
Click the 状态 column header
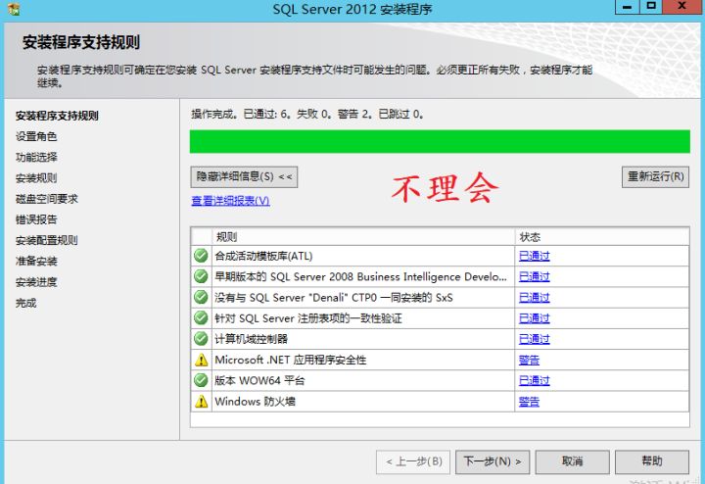601,236
